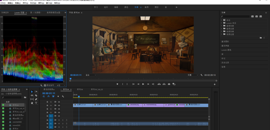Open the 基本图形 panel
This screenshot has height=130, width=270.
pyautogui.click(x=225, y=42)
